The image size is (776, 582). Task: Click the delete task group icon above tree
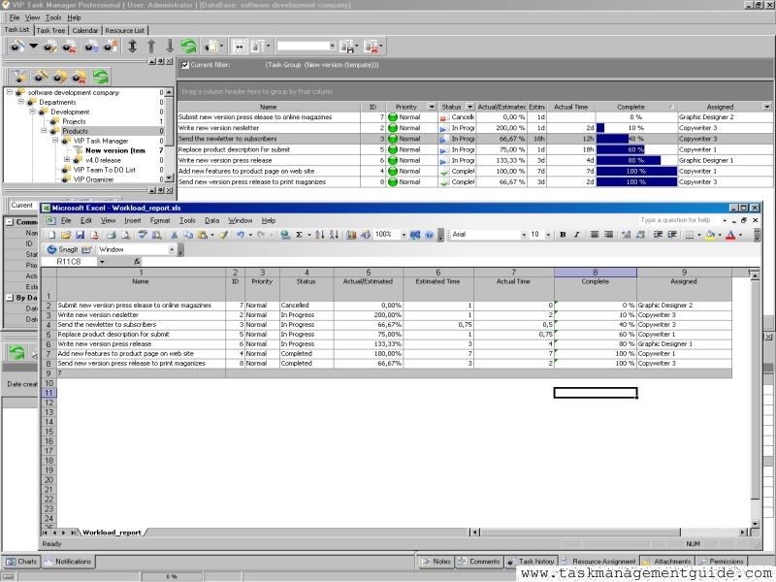point(79,77)
